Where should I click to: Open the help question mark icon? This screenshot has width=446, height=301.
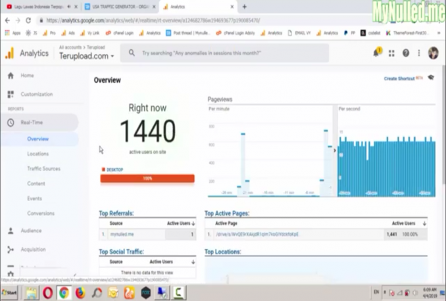405,53
